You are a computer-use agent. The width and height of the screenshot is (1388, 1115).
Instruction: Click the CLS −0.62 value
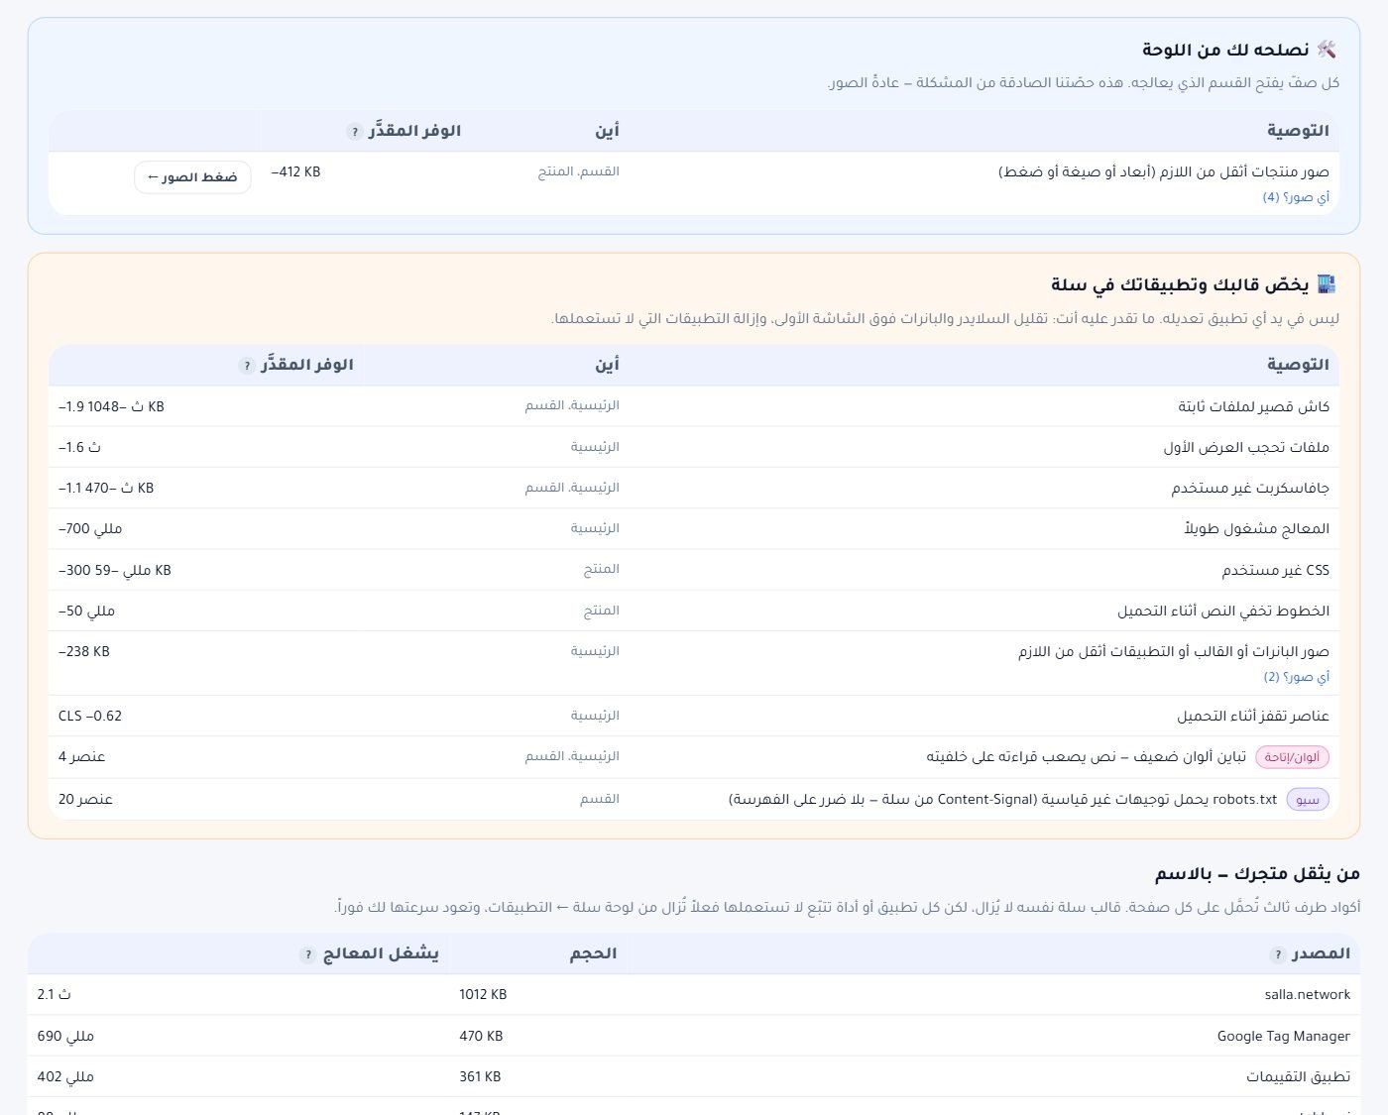click(90, 716)
